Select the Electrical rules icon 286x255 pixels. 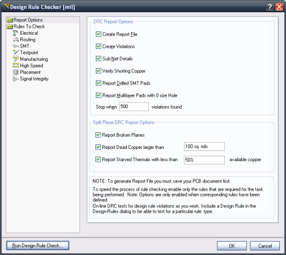15,33
